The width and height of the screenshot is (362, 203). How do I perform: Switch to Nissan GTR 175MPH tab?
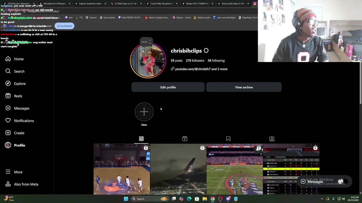tap(197, 4)
